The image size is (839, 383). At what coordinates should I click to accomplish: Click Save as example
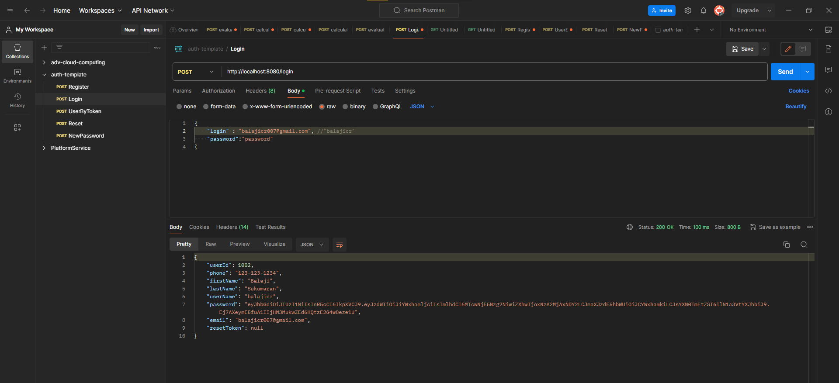(x=775, y=227)
